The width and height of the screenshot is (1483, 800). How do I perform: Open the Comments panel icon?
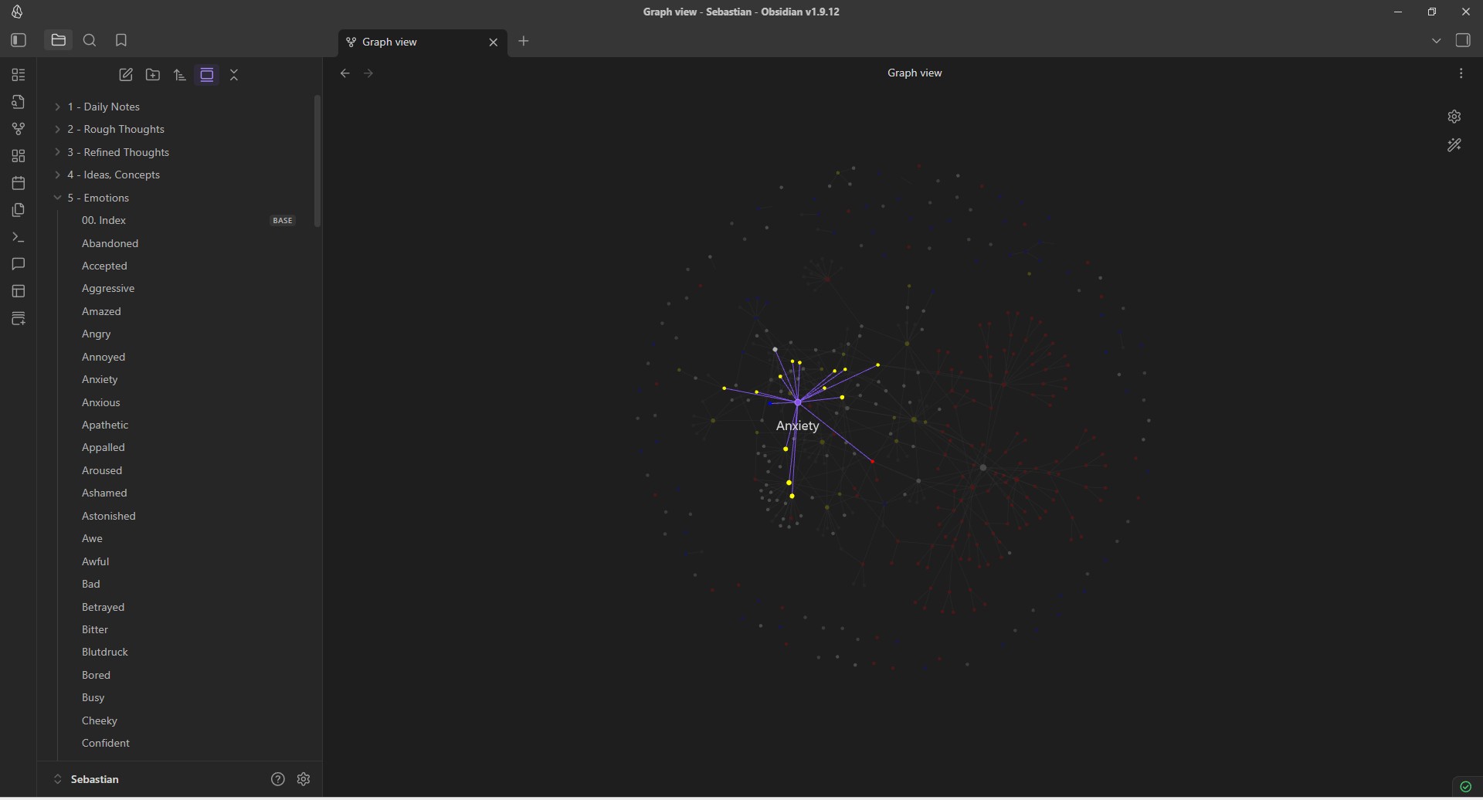coord(18,264)
